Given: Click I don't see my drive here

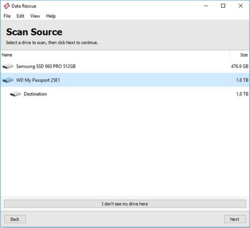Looking at the screenshot, I should click(125, 204).
